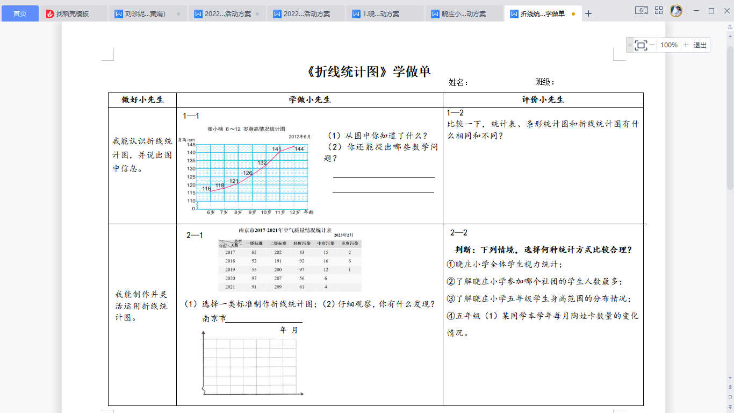The width and height of the screenshot is (734, 413).
Task: Click the fit-to-screen icon in the zoom toolbar
Action: pyautogui.click(x=641, y=45)
